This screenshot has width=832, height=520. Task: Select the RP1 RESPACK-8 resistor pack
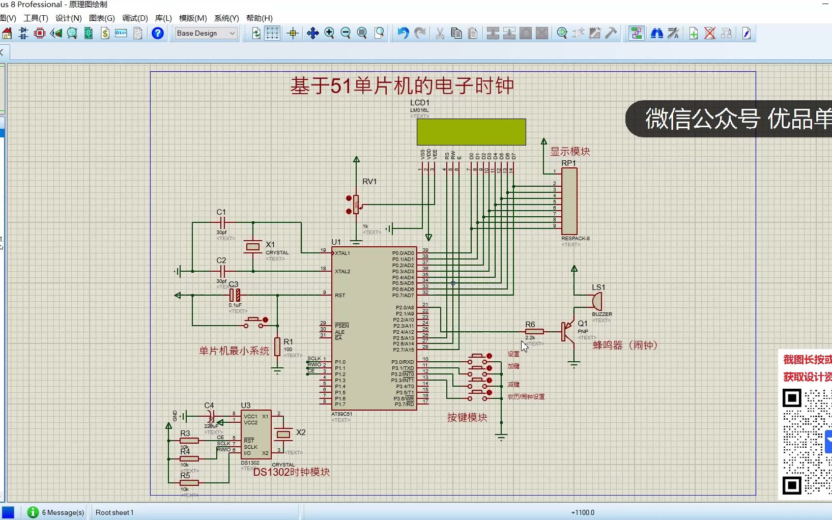pos(569,201)
